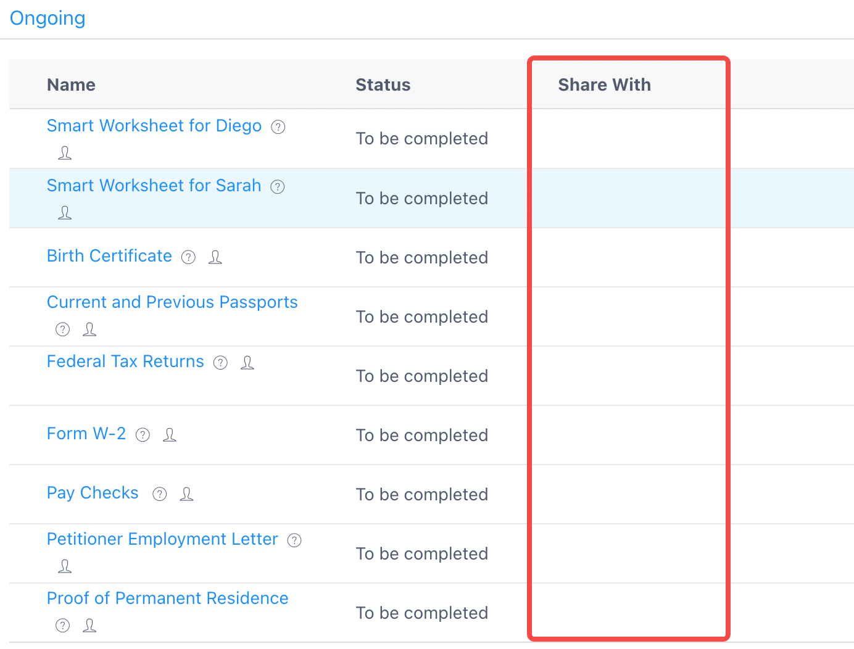The height and width of the screenshot is (649, 854).
Task: Click help icon next to Pay Checks
Action: (x=160, y=494)
